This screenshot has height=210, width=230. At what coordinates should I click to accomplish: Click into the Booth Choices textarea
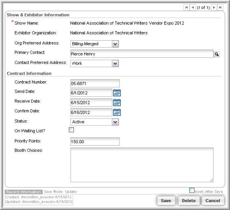point(142,165)
